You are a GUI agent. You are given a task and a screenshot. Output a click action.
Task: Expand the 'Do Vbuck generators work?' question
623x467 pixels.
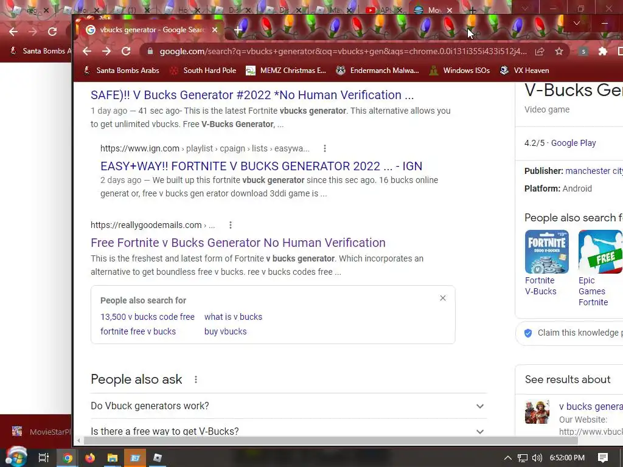pyautogui.click(x=288, y=406)
